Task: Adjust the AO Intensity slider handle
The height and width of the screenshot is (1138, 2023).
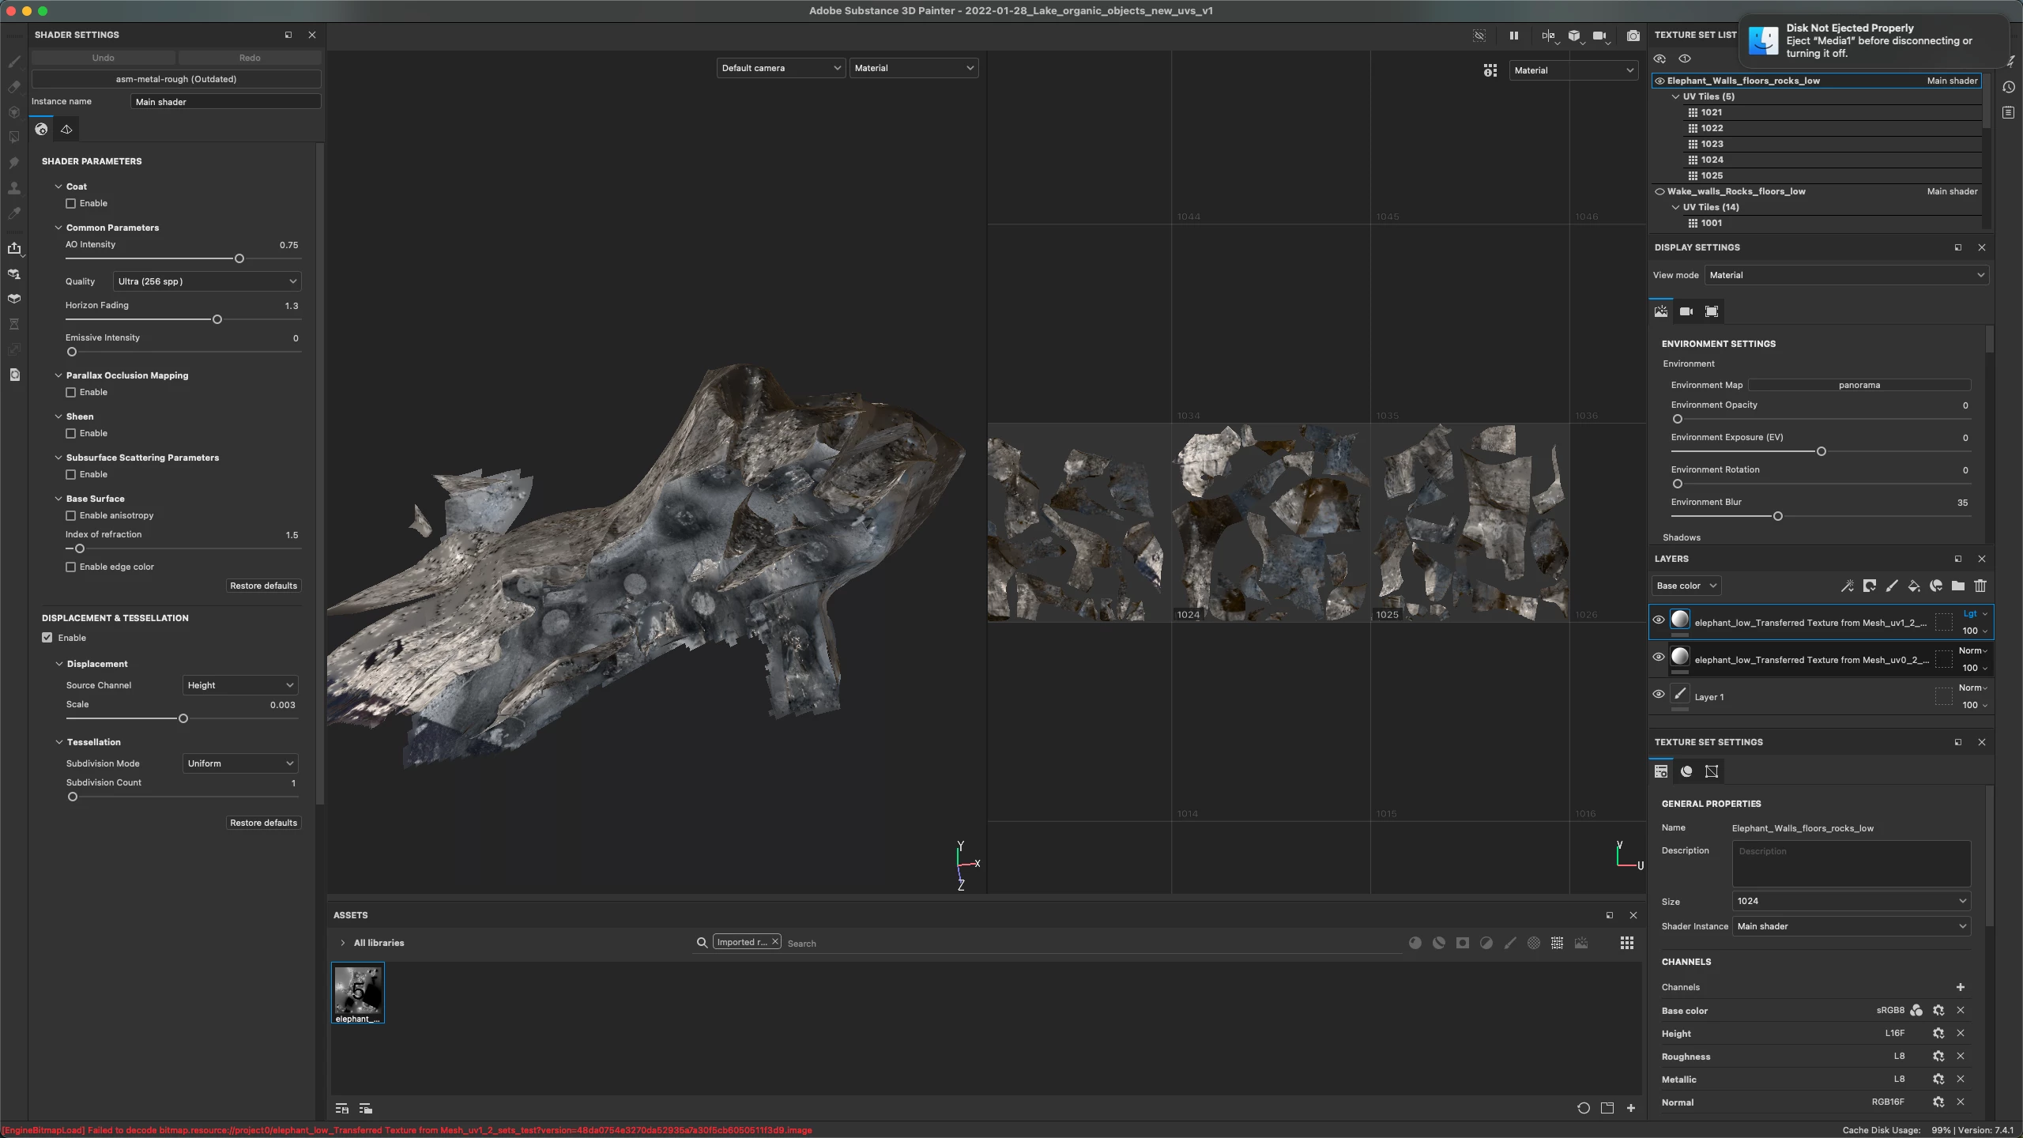Action: [239, 258]
